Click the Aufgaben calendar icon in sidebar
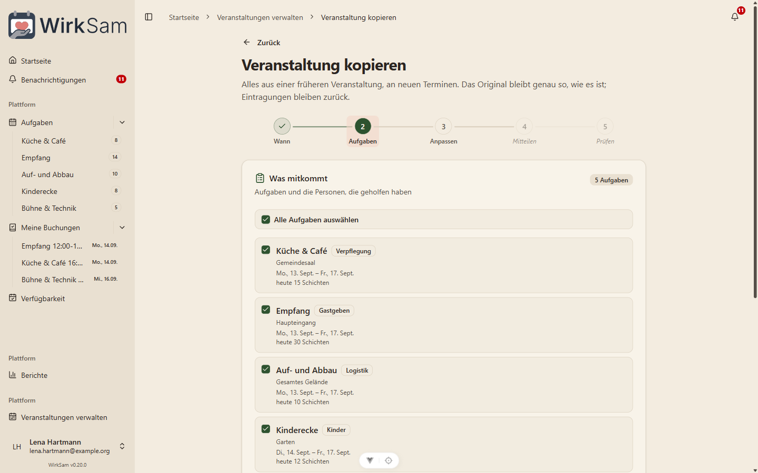Image resolution: width=758 pixels, height=473 pixels. click(13, 122)
